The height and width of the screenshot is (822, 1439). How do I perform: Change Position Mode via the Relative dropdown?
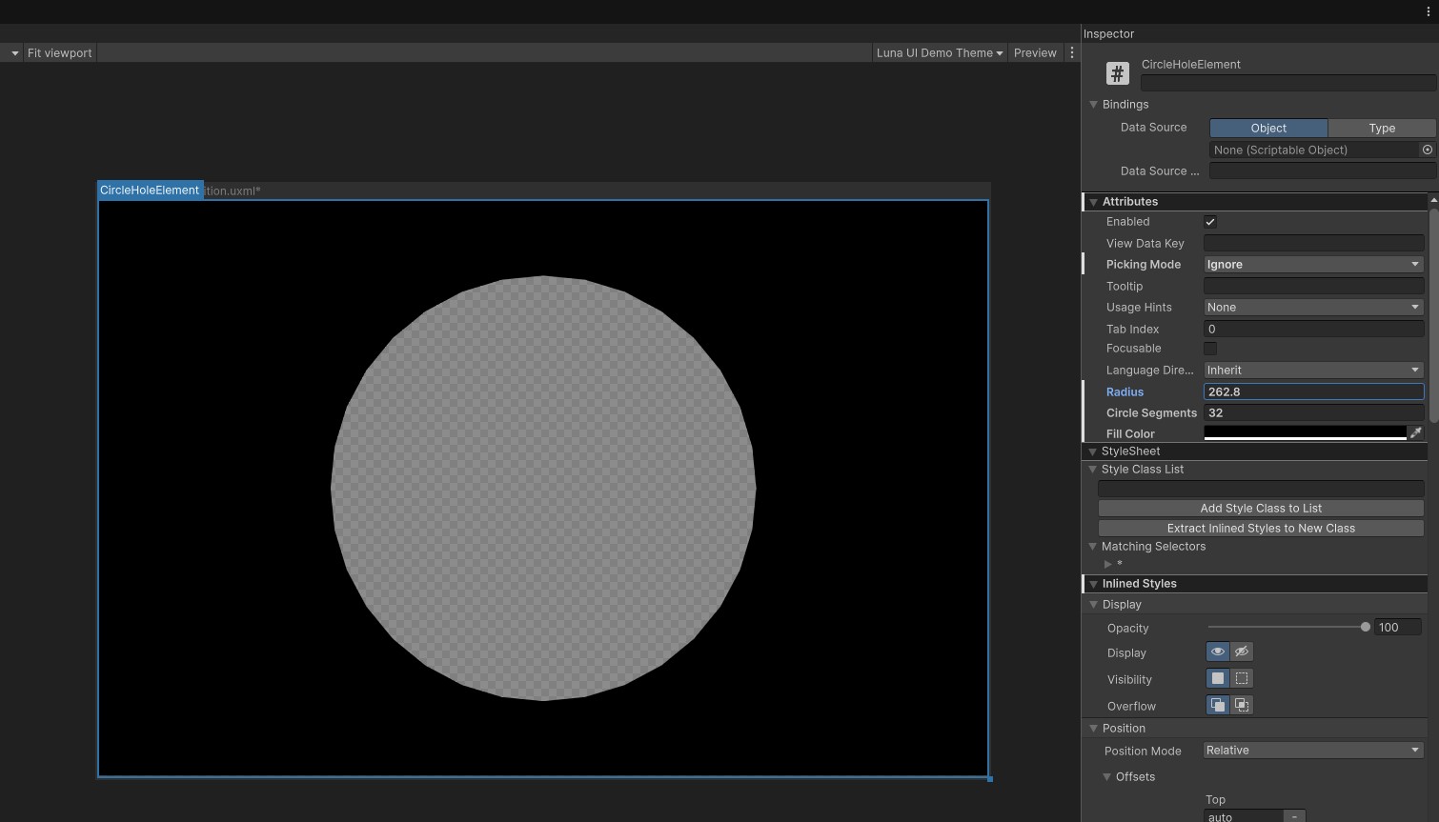click(x=1312, y=750)
